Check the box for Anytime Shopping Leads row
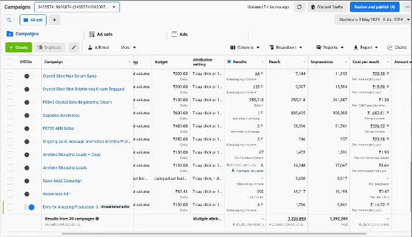The width and height of the screenshot is (412, 237). pos(10,168)
